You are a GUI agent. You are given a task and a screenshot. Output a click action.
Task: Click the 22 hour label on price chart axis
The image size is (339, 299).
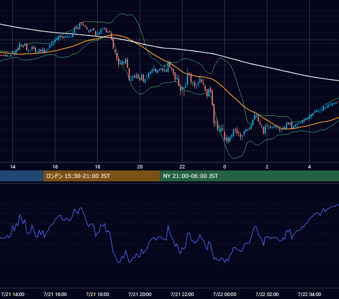tap(182, 167)
